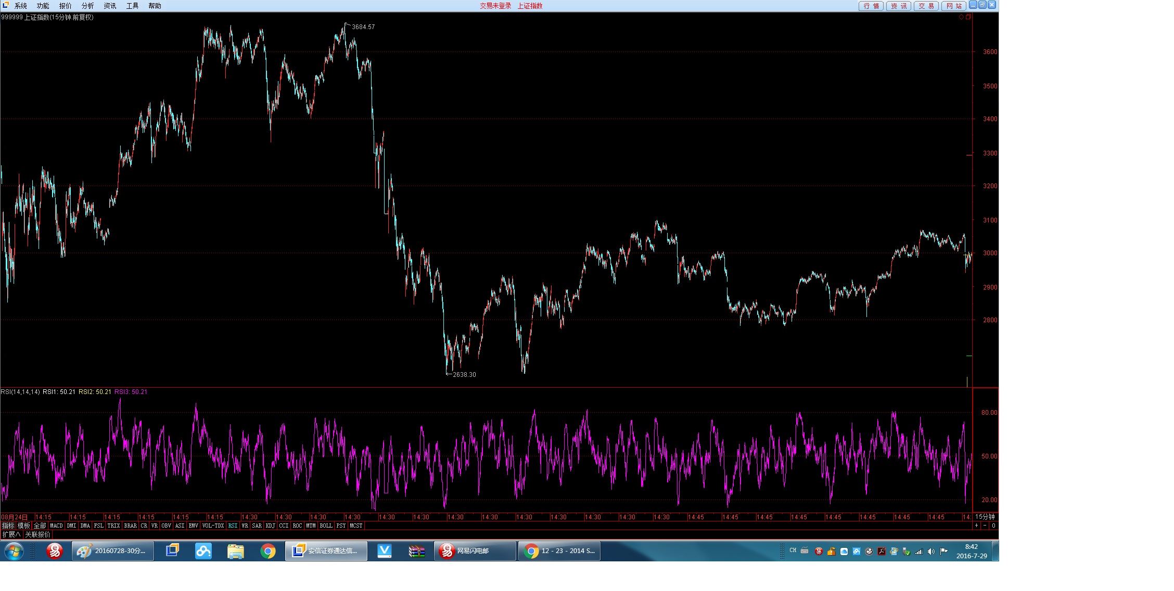Open the 系统 menu
This screenshot has width=1174, height=591.
(x=21, y=6)
